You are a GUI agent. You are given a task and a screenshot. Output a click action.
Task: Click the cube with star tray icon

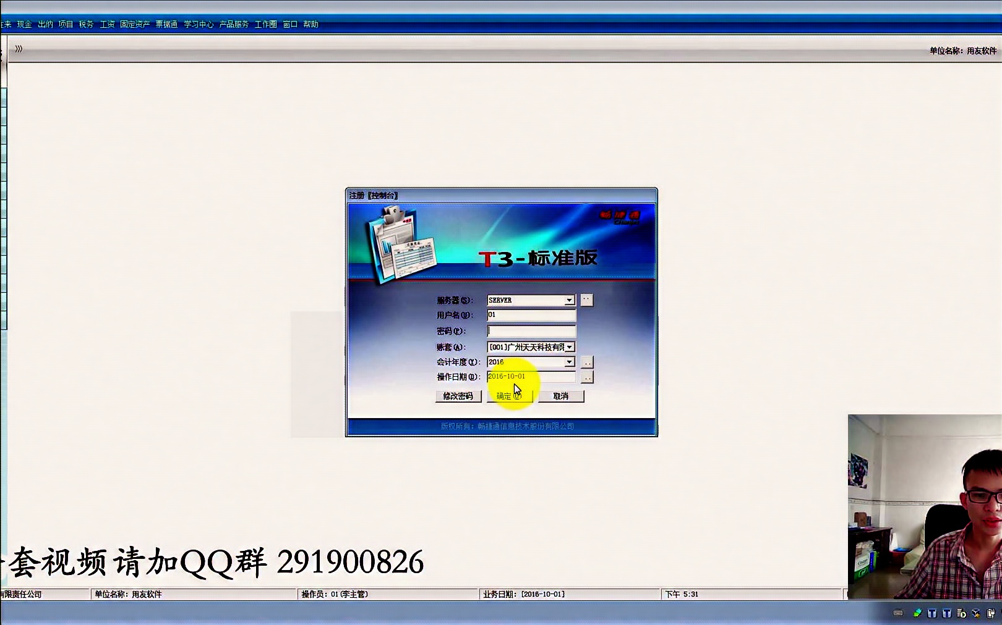pos(976,613)
